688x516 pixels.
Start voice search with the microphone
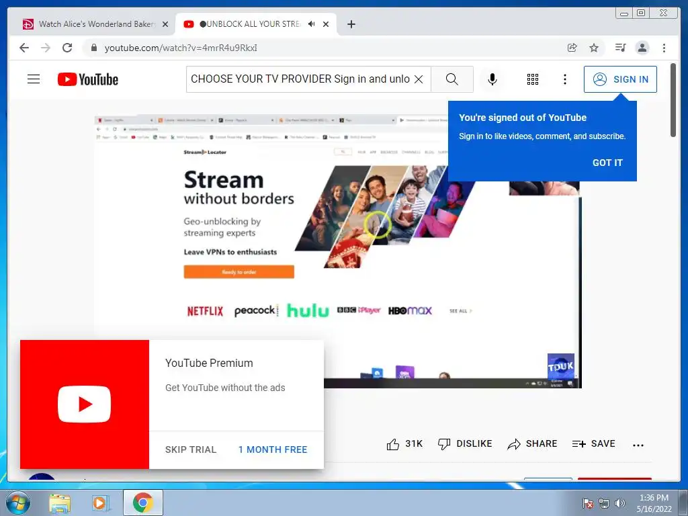492,79
